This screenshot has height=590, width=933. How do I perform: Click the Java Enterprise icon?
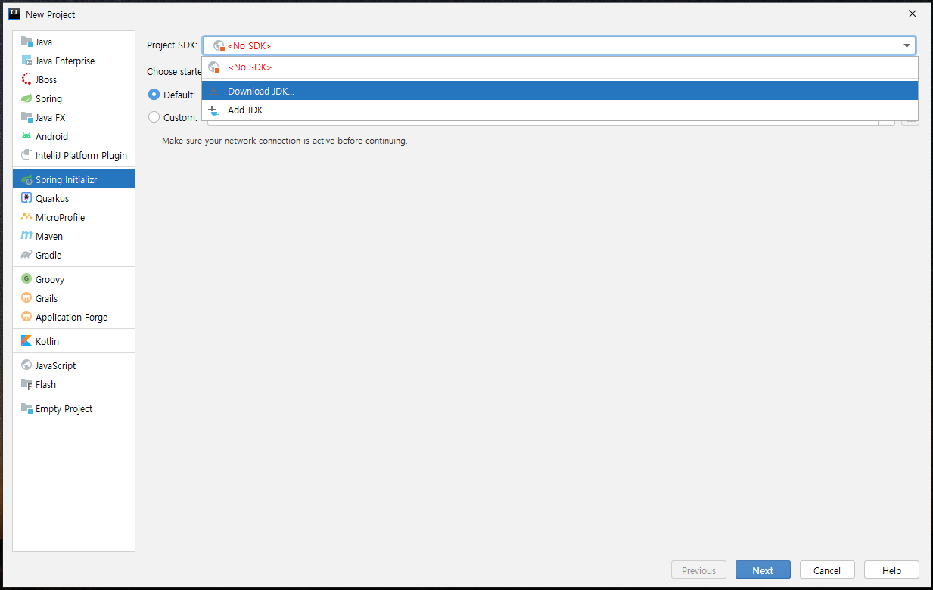pyautogui.click(x=26, y=61)
